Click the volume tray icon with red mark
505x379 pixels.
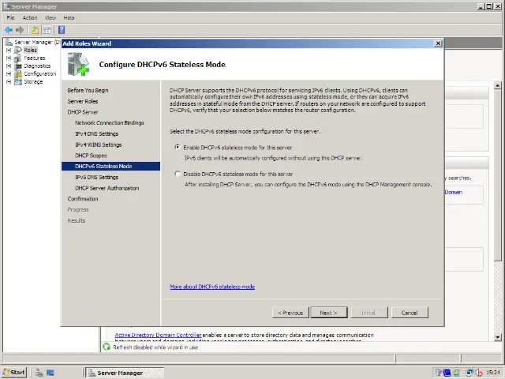coord(479,373)
